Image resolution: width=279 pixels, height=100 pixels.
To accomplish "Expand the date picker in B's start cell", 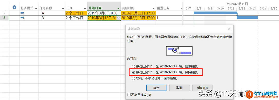I will pos(119,18).
